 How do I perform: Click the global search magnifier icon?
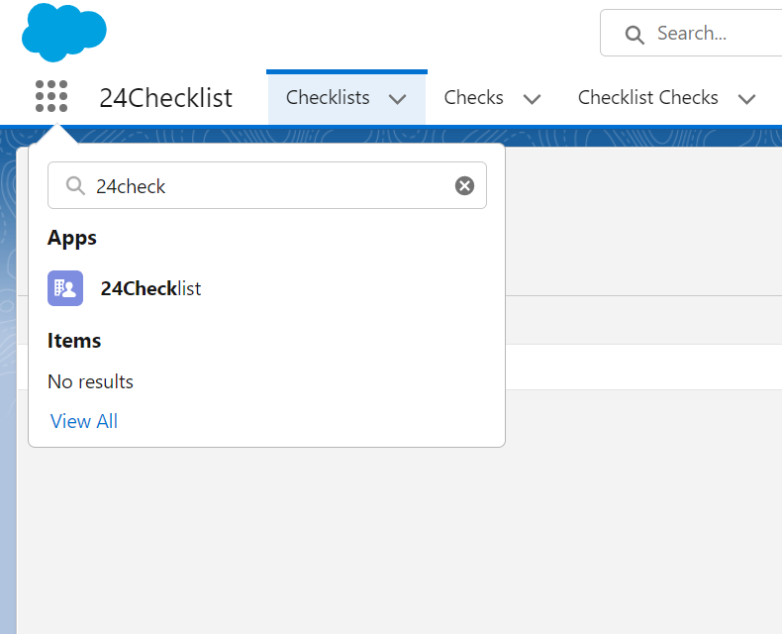coord(635,35)
